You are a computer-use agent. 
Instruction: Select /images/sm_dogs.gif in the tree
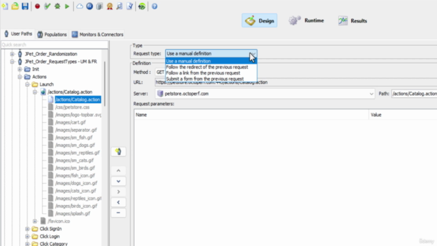click(74, 145)
